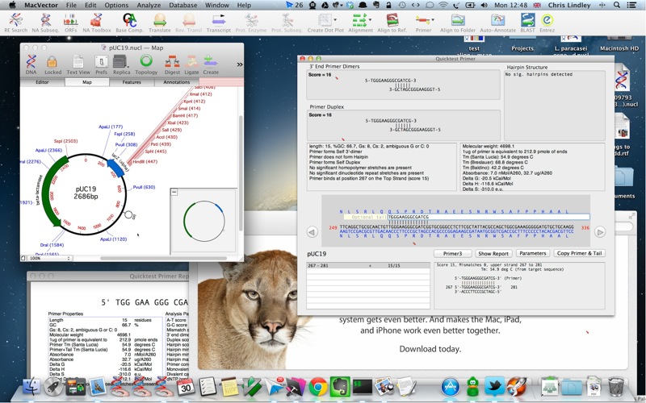
Task: Move primer right with the arrow button
Action: tap(600, 232)
